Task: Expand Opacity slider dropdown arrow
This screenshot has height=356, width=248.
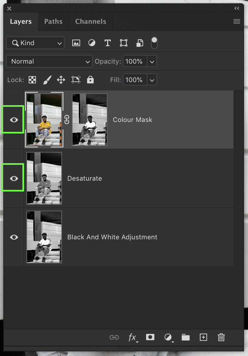Action: point(152,61)
